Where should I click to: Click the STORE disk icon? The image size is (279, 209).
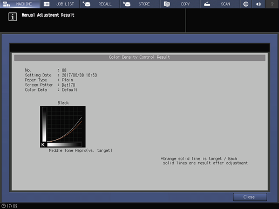127,4
